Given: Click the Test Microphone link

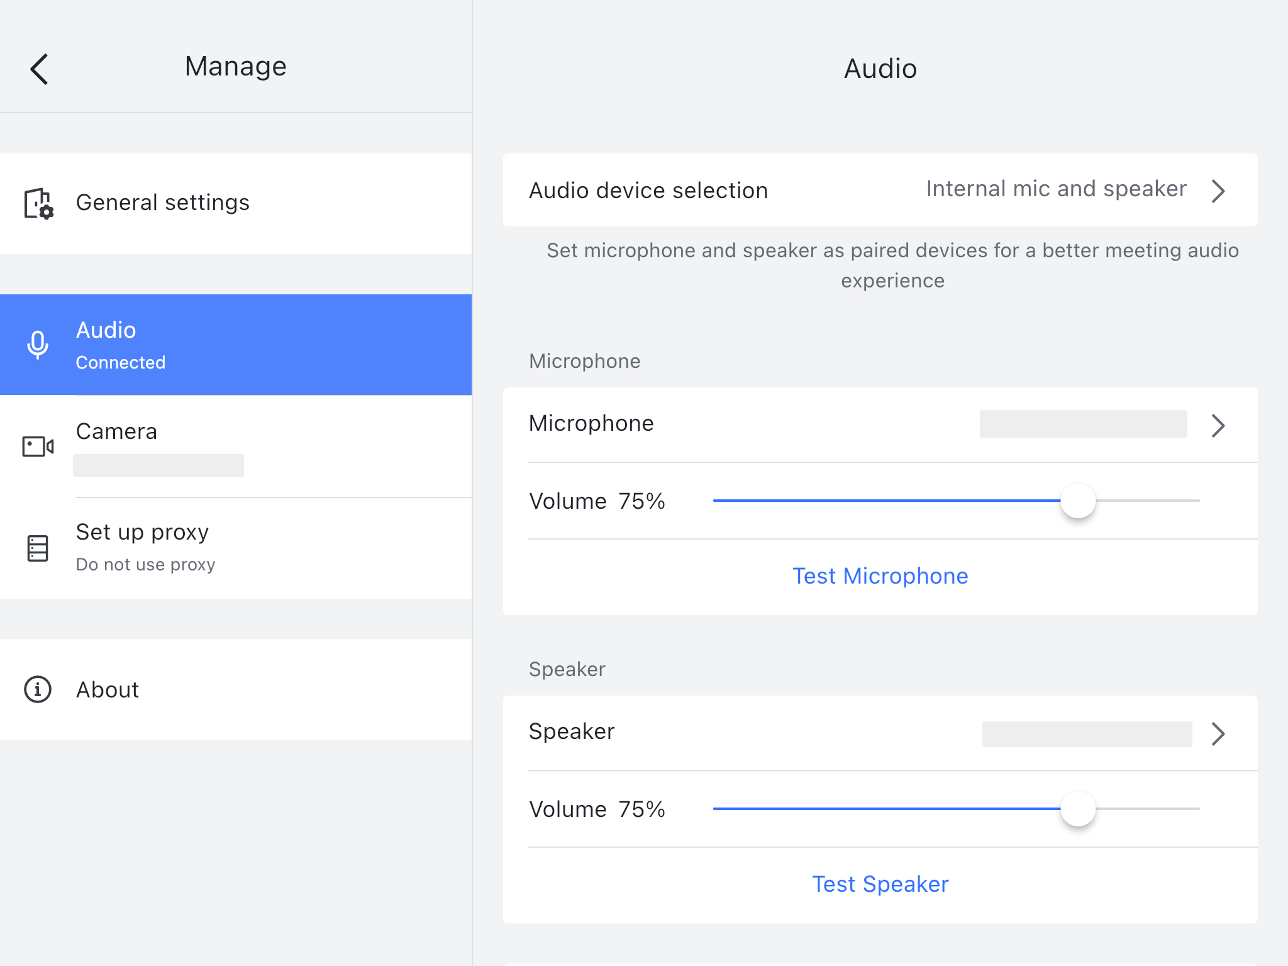Looking at the screenshot, I should 880,576.
